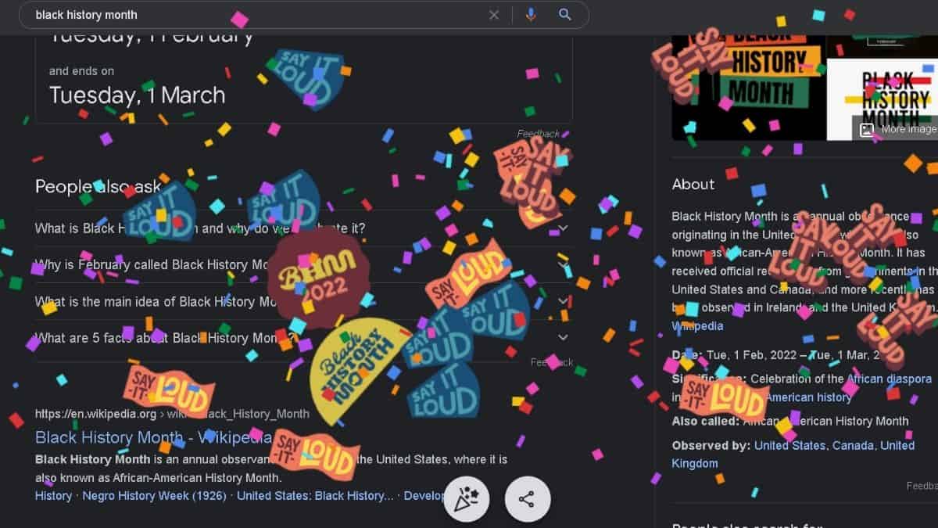Follow the 'History' sublink under Wikipedia result

click(x=53, y=495)
